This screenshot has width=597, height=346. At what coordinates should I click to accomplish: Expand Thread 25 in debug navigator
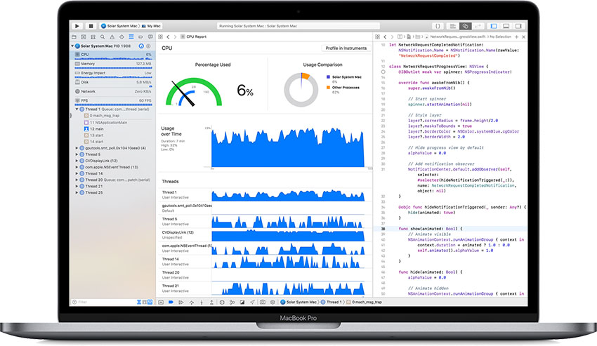coord(77,192)
